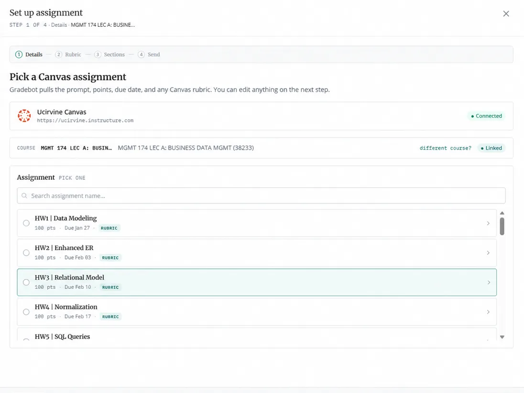Click 'Due Feb 17' on HW4
The image size is (524, 393).
pos(77,317)
